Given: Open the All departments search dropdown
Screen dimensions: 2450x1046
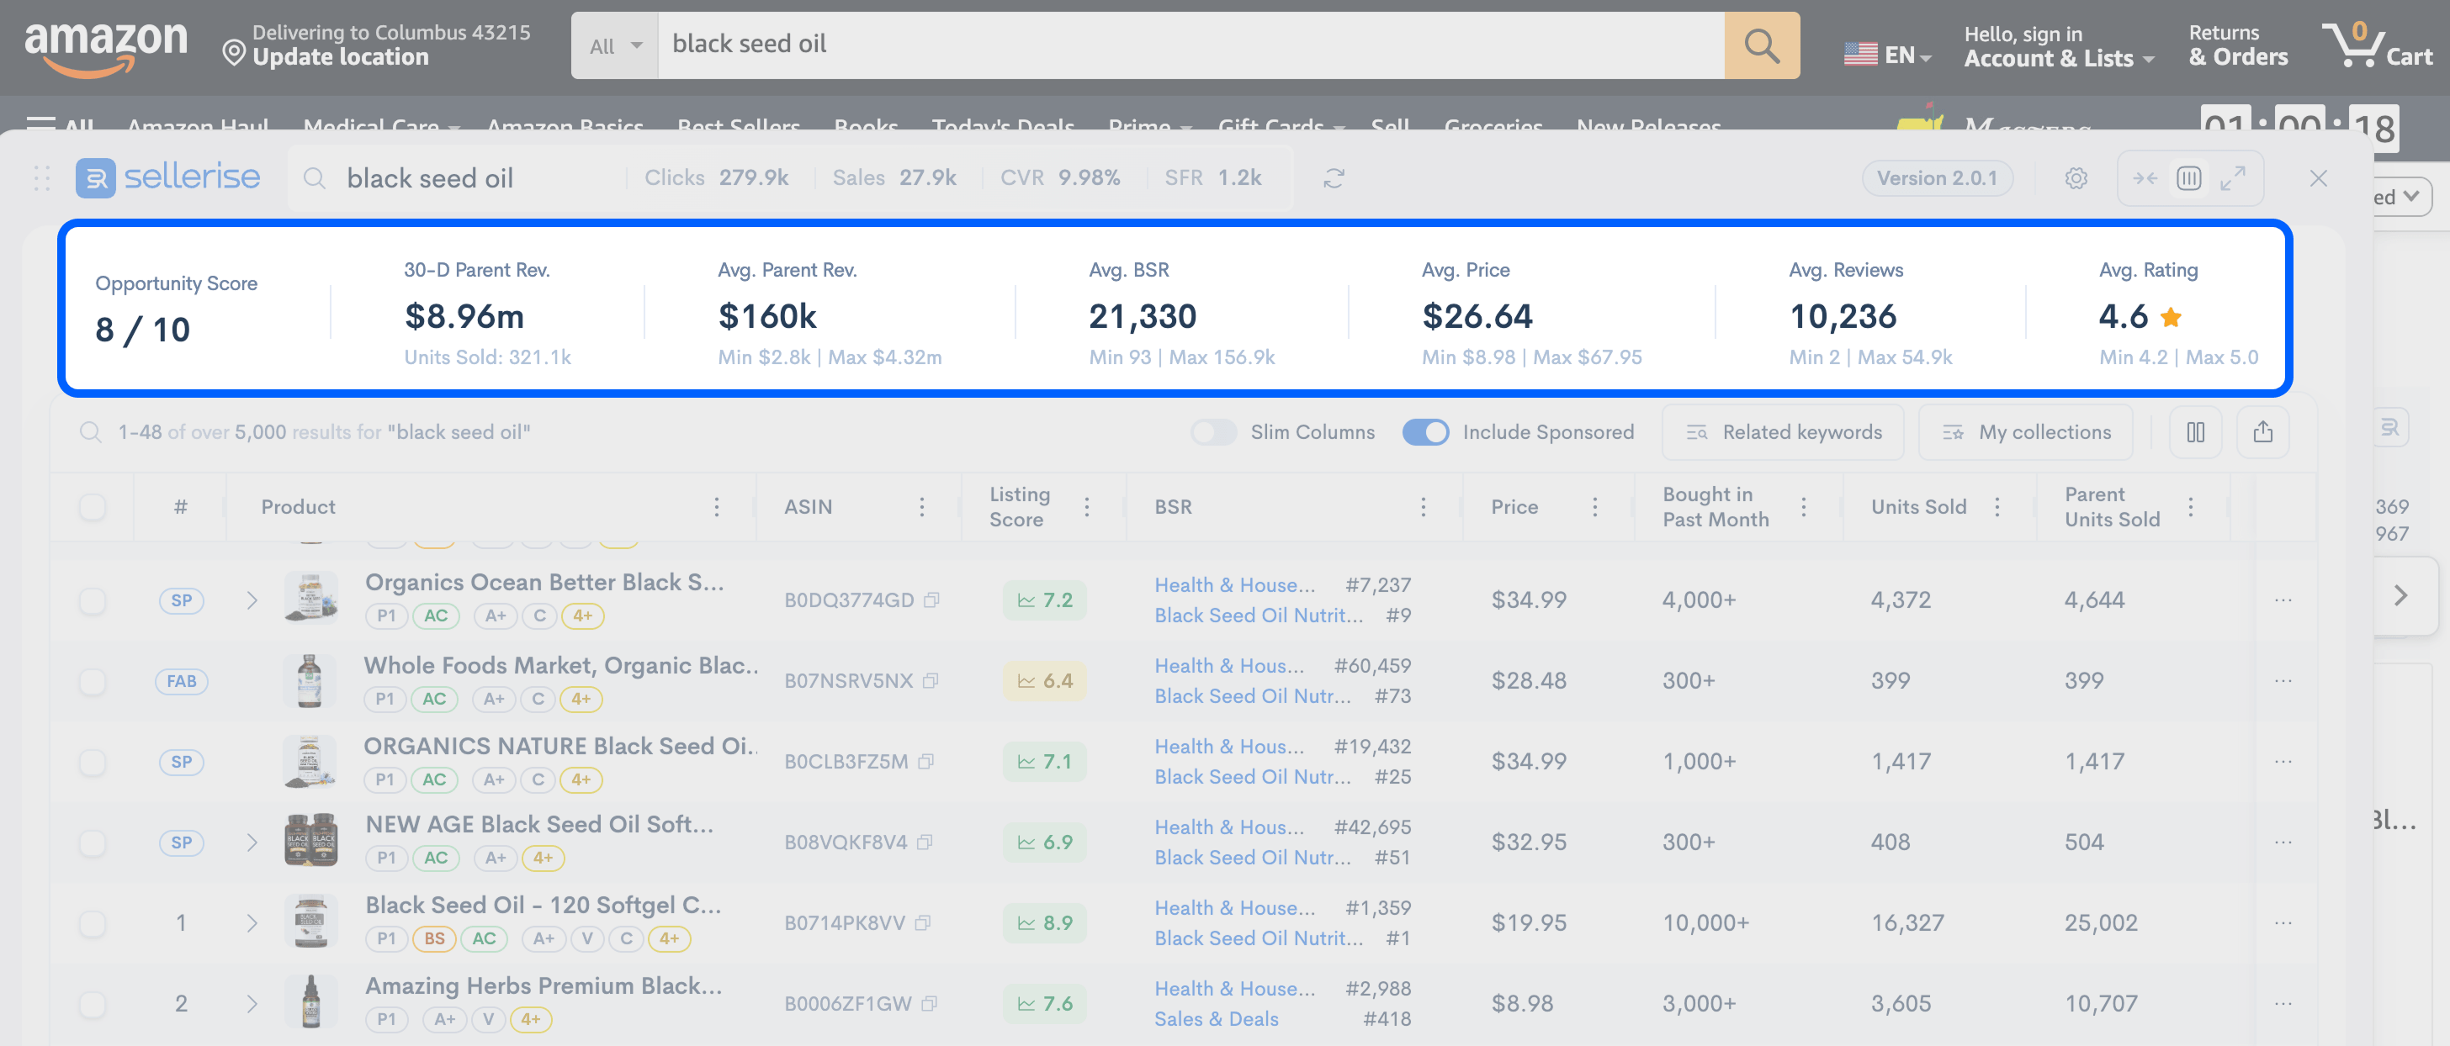Looking at the screenshot, I should pos(614,45).
